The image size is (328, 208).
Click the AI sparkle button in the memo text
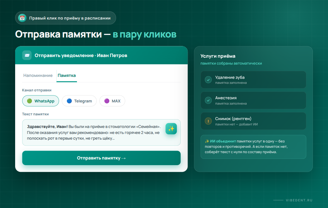(x=171, y=129)
